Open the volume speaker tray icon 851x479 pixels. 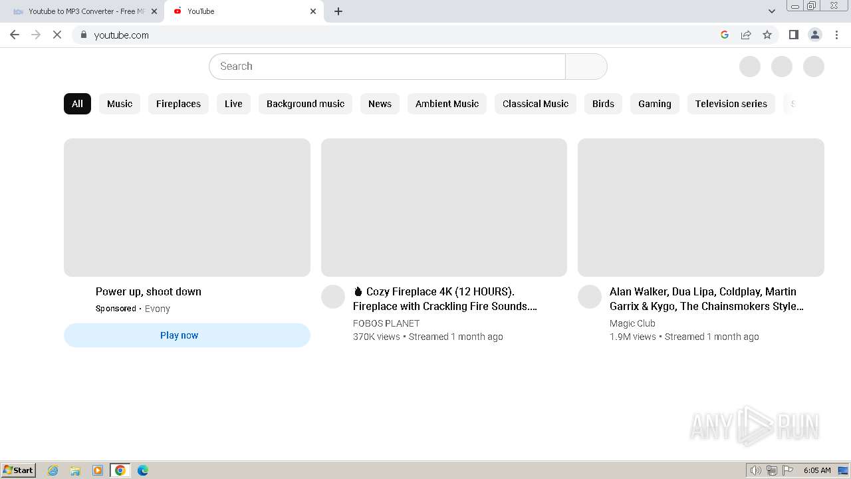pyautogui.click(x=755, y=470)
